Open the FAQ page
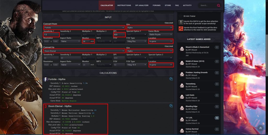This screenshot has height=135, width=268. [177, 5]
